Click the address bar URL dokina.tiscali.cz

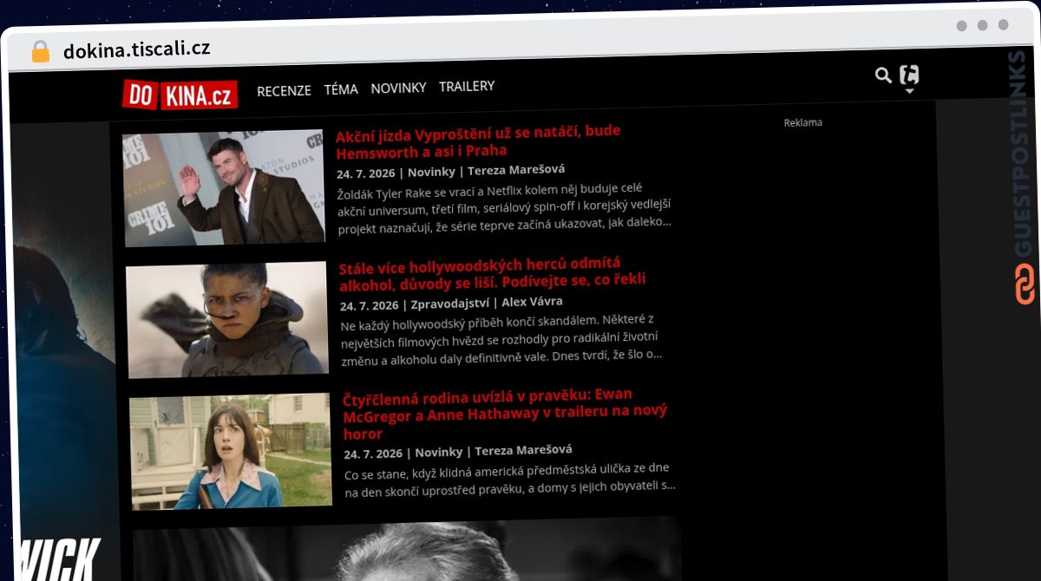(137, 49)
